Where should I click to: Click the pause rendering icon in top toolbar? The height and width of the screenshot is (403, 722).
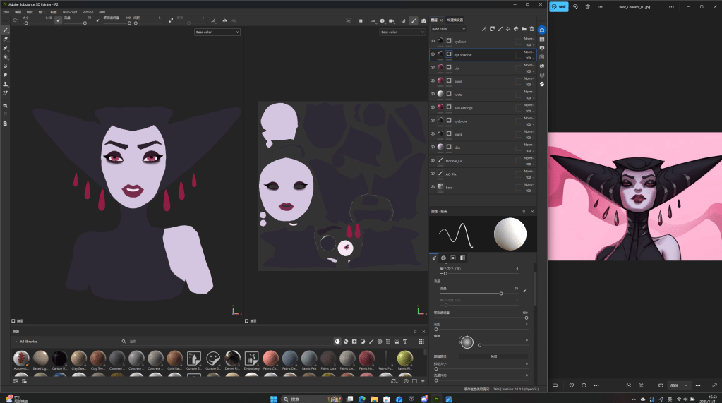click(x=361, y=20)
